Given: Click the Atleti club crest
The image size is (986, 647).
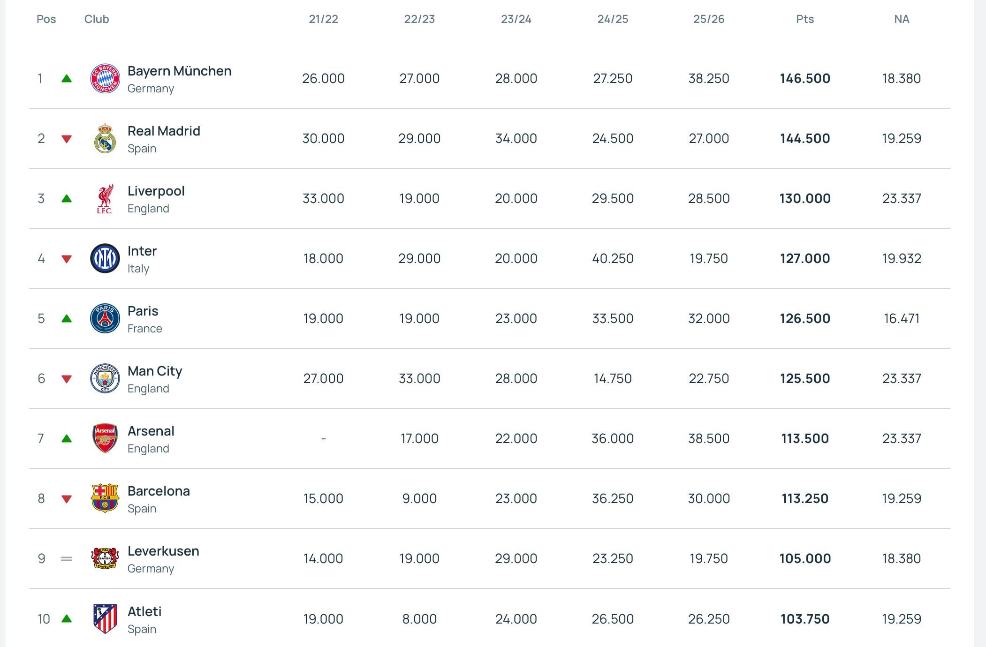Looking at the screenshot, I should click(105, 619).
